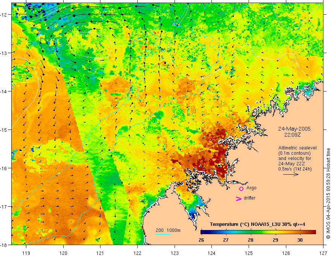Click latitude axis label -13
The width and height of the screenshot is (331, 256).
pos(4,53)
